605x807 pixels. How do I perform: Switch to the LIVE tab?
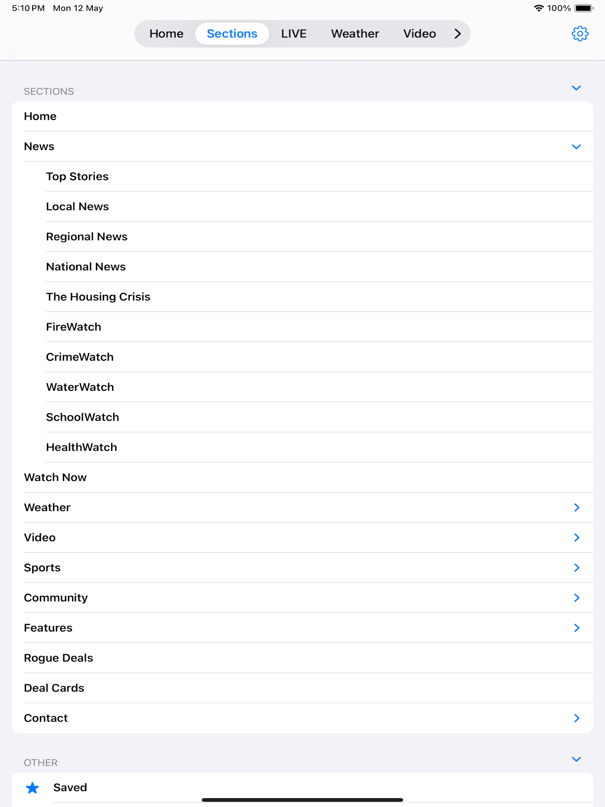[294, 34]
